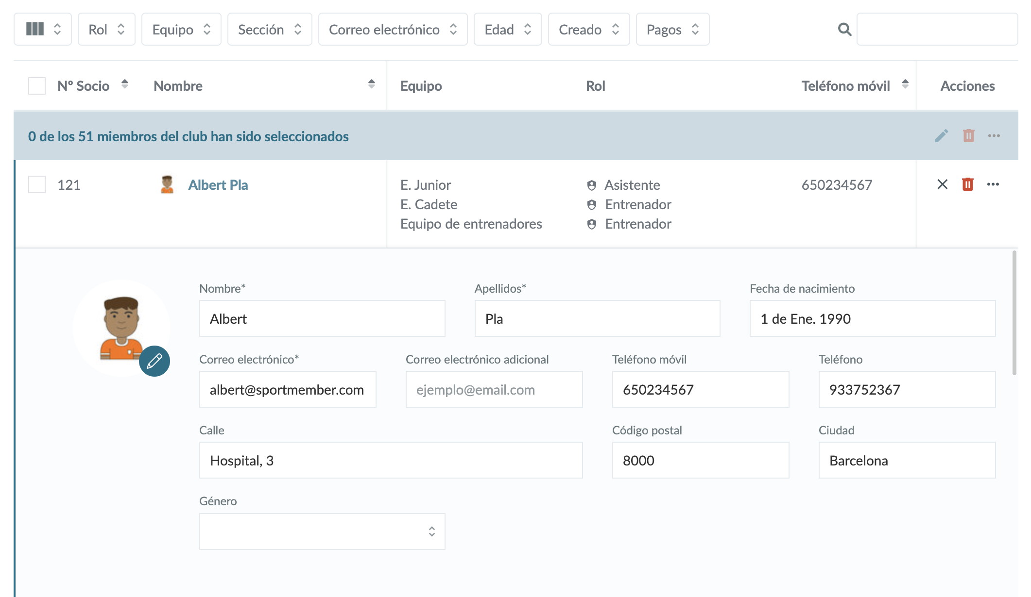
Task: Delete Albert Pla with red trash icon
Action: point(967,184)
